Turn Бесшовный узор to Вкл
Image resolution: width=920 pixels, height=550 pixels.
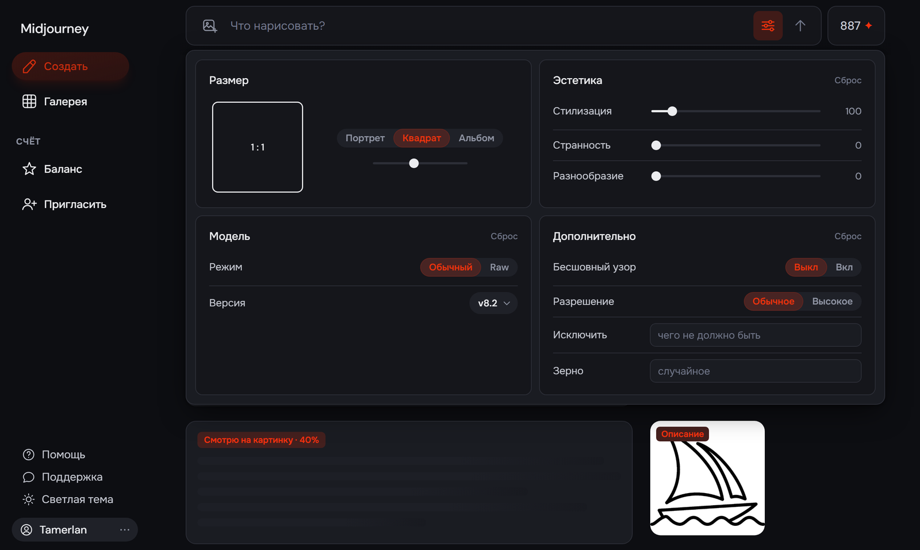click(844, 267)
